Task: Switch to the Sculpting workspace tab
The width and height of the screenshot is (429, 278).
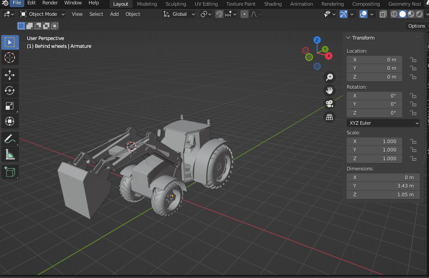Action: [x=176, y=4]
